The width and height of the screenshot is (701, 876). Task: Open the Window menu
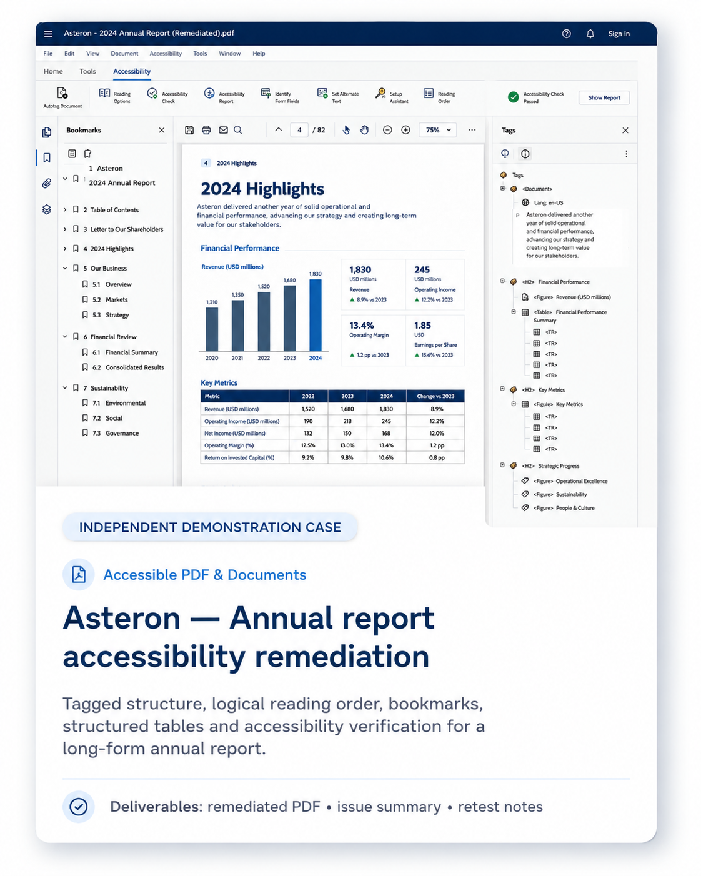coord(229,54)
